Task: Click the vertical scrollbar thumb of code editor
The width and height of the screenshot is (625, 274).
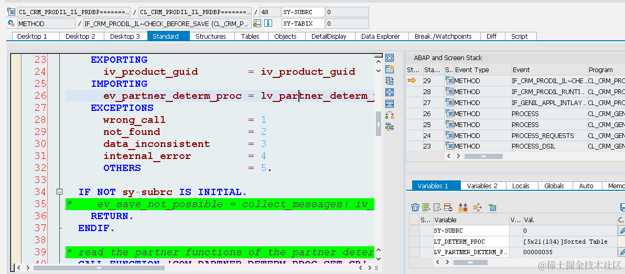Action: (378, 124)
